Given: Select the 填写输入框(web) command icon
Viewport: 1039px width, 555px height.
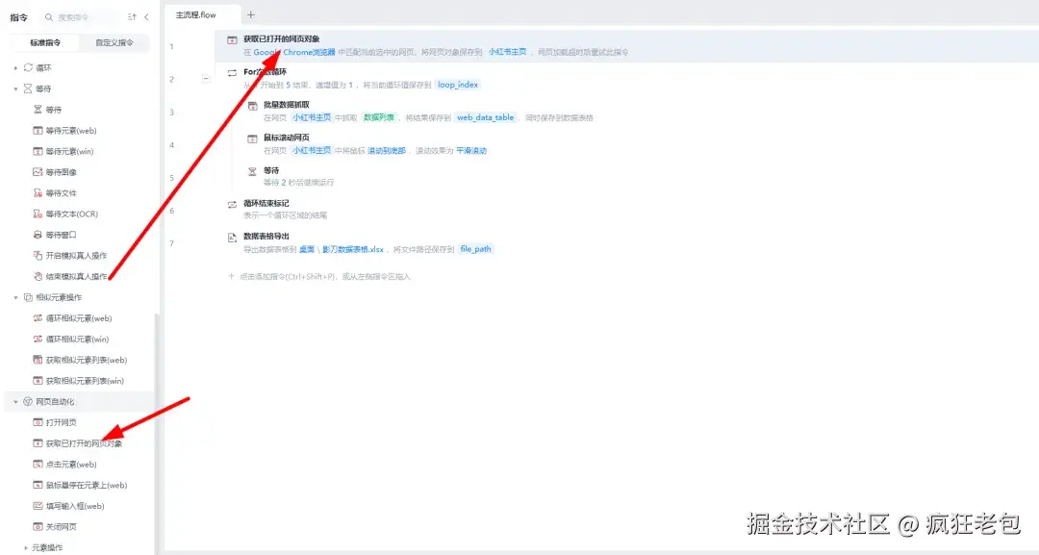Looking at the screenshot, I should tap(35, 506).
